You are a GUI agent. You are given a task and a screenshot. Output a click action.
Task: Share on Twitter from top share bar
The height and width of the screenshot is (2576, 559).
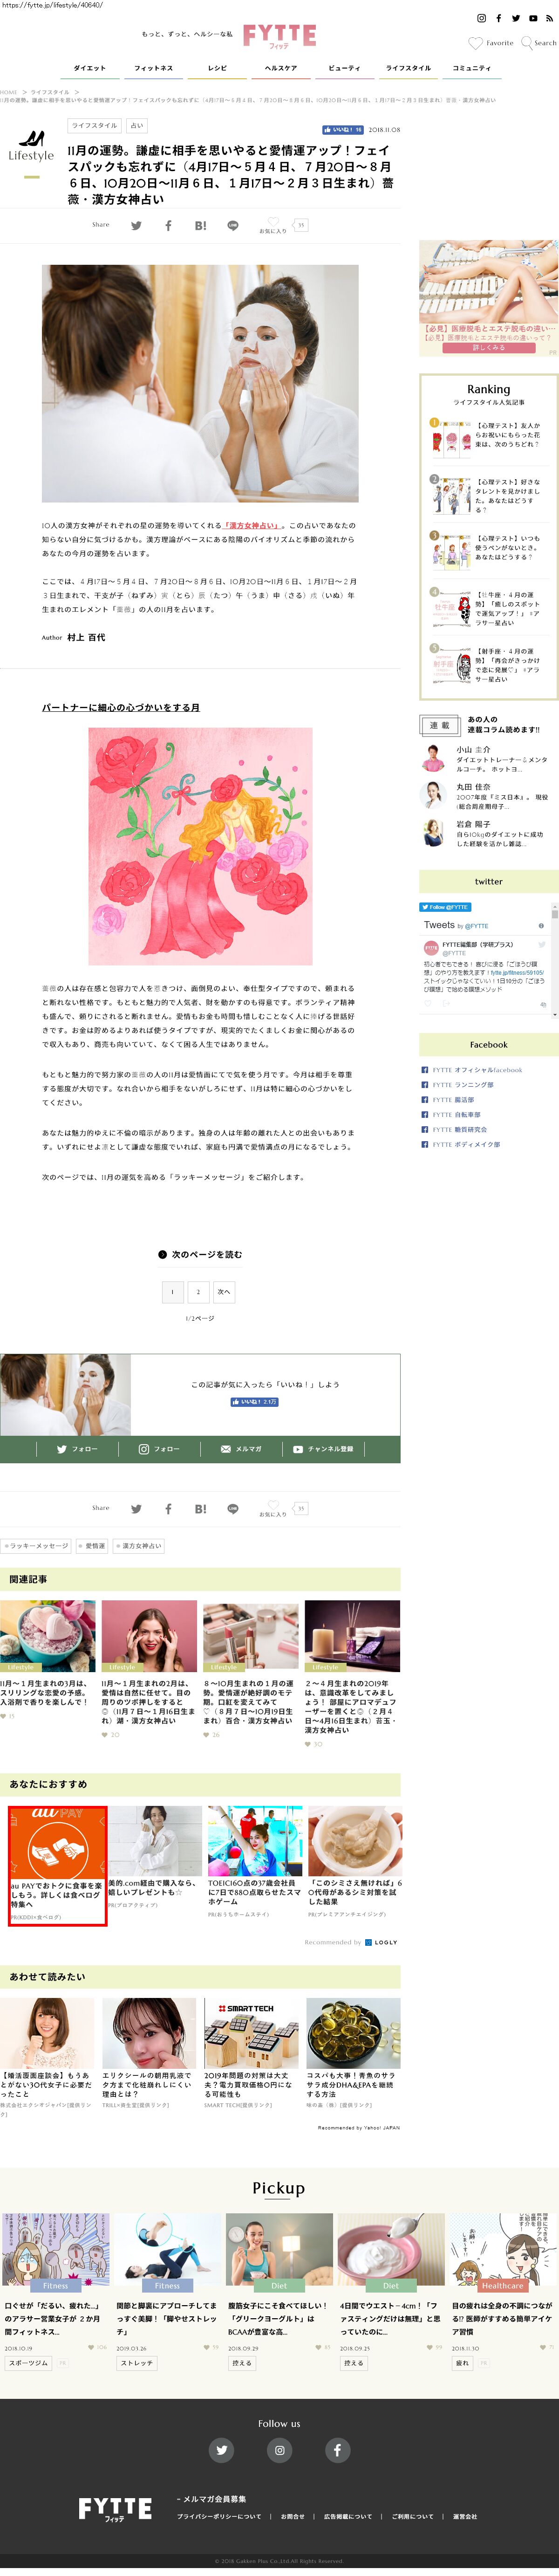pyautogui.click(x=136, y=225)
